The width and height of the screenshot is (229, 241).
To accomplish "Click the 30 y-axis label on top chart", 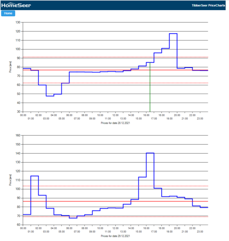I will point(19,112).
